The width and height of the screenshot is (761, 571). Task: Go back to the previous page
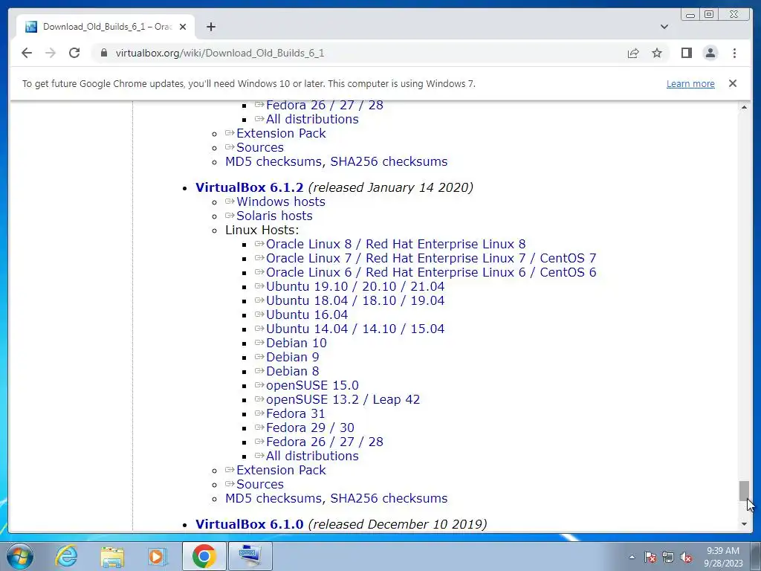(x=27, y=53)
